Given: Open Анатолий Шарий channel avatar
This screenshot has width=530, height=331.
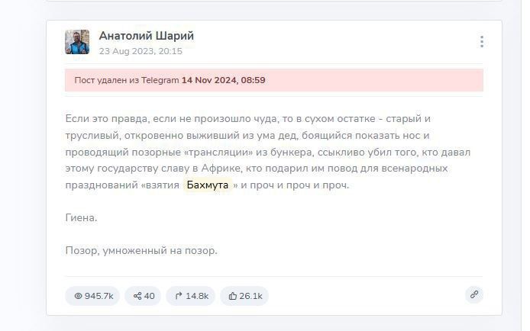Looking at the screenshot, I should coord(77,42).
